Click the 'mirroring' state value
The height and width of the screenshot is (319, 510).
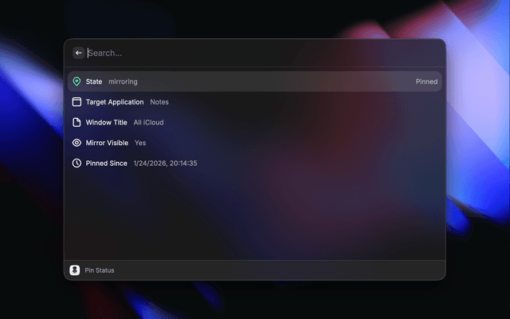[x=123, y=81]
